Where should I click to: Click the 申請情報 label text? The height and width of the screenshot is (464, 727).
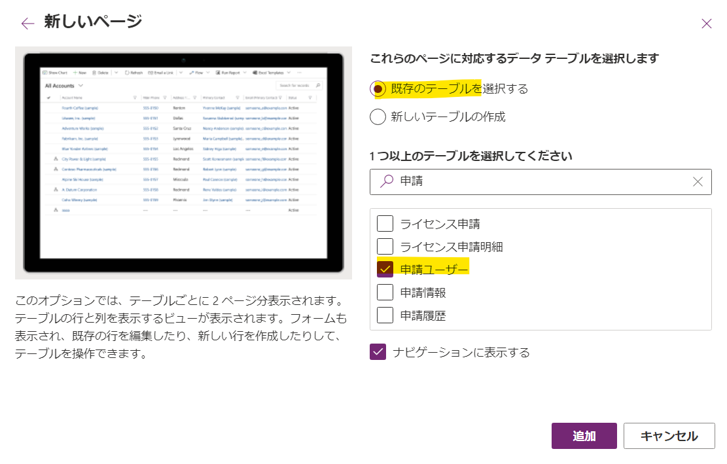click(423, 293)
